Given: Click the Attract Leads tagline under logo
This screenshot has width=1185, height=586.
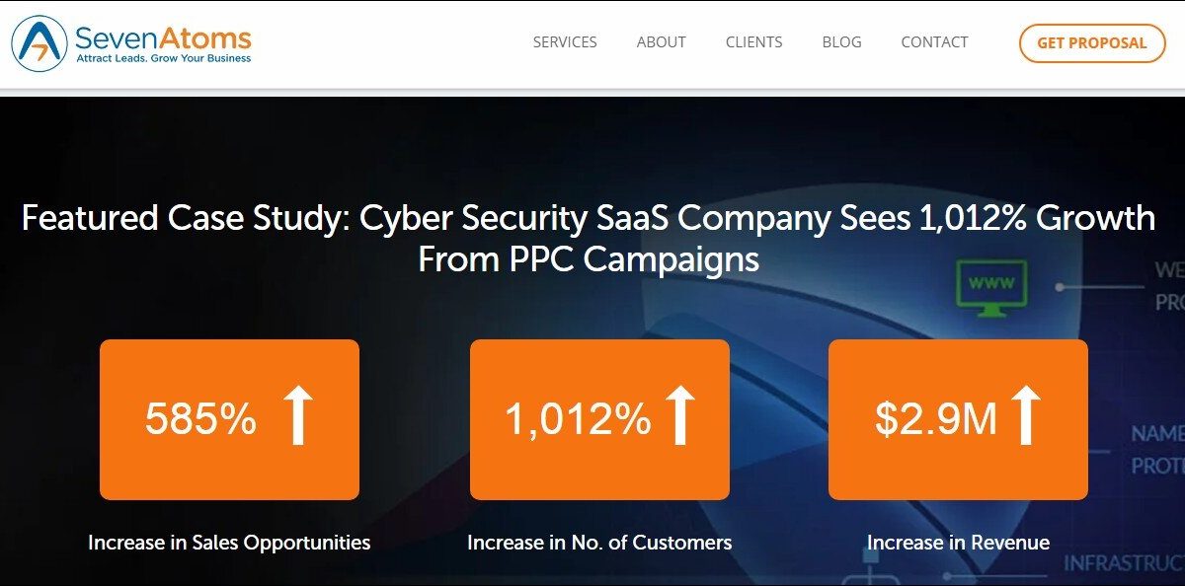Looking at the screenshot, I should click(x=164, y=58).
